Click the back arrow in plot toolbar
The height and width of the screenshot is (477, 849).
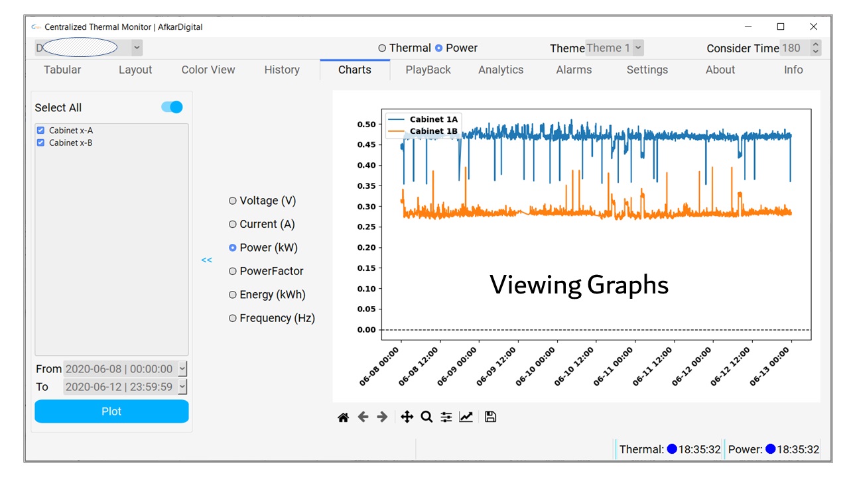pos(363,417)
